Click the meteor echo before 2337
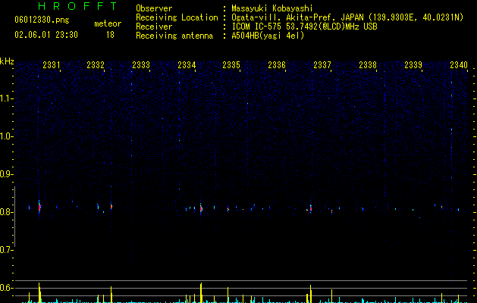 (310, 209)
